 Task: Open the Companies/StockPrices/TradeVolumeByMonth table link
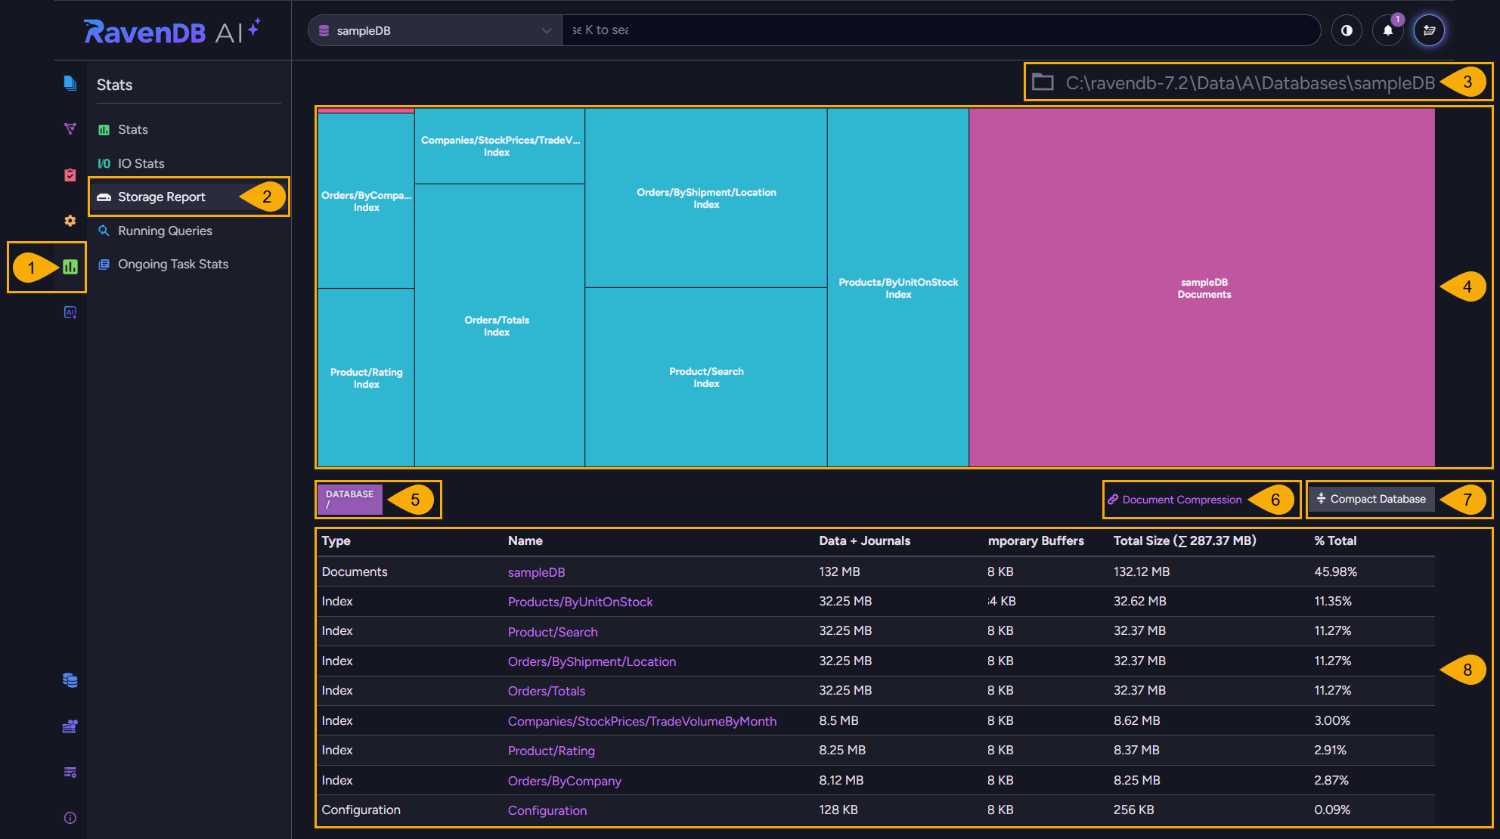pyautogui.click(x=642, y=721)
